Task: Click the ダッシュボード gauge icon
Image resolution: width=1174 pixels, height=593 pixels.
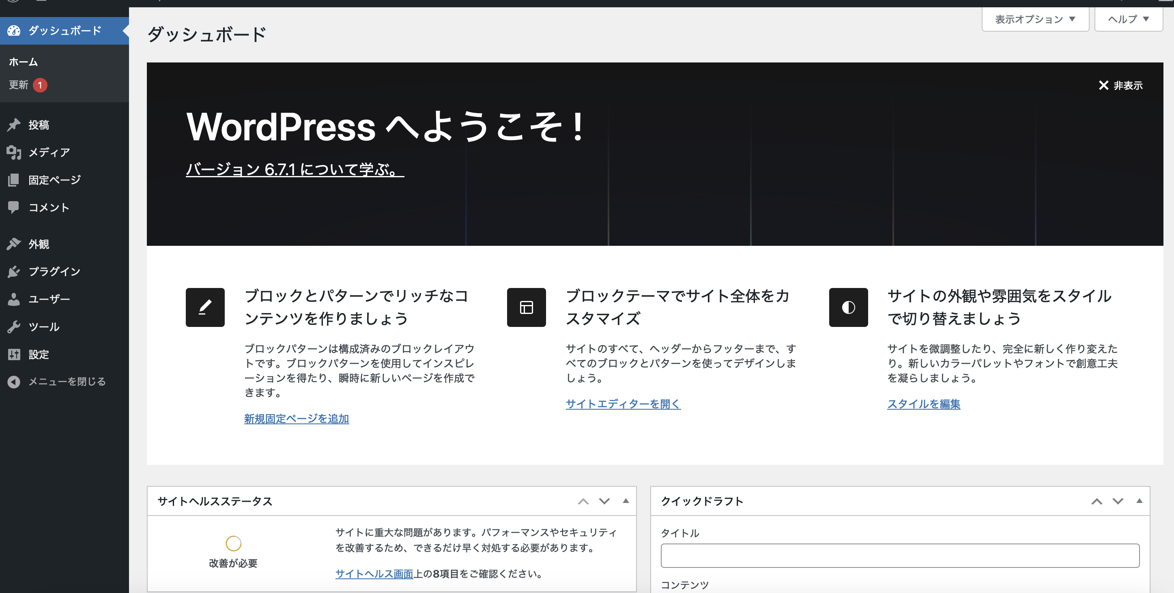Action: point(14,30)
